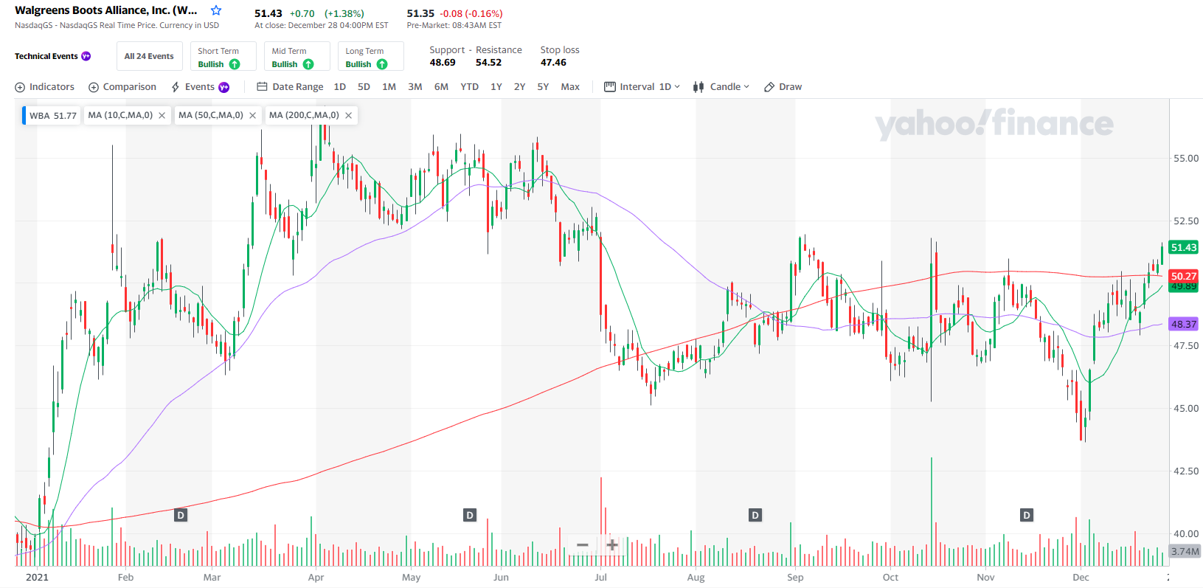Click the current price tag 51.43
Screen dimensions: 1203x588
click(x=1183, y=247)
